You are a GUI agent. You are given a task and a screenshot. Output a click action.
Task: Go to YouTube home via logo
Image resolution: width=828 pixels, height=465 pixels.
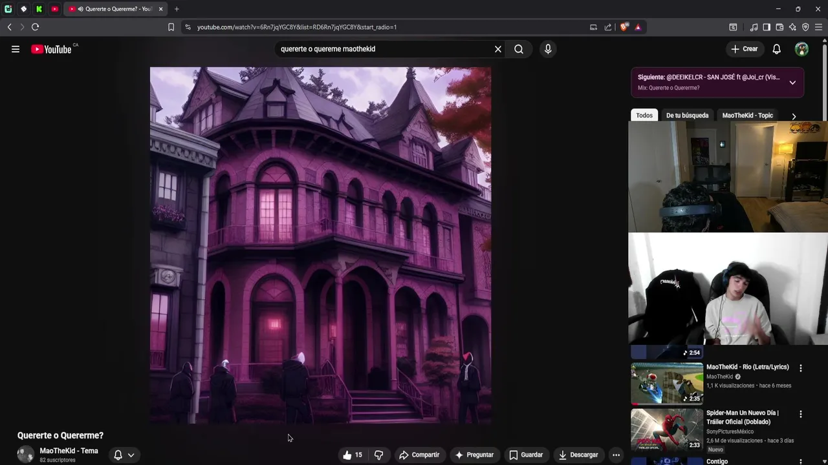[51, 49]
